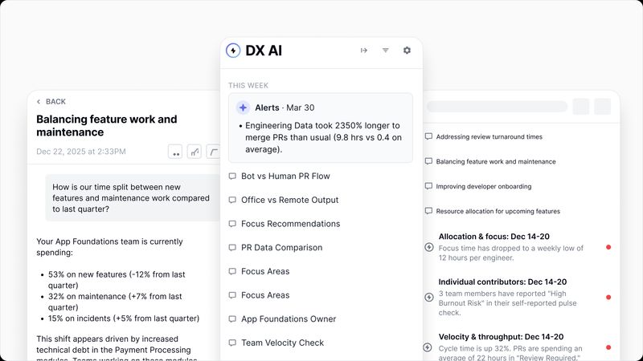Open the filter icon in DX AI header
The image size is (643, 361).
pyautogui.click(x=385, y=51)
